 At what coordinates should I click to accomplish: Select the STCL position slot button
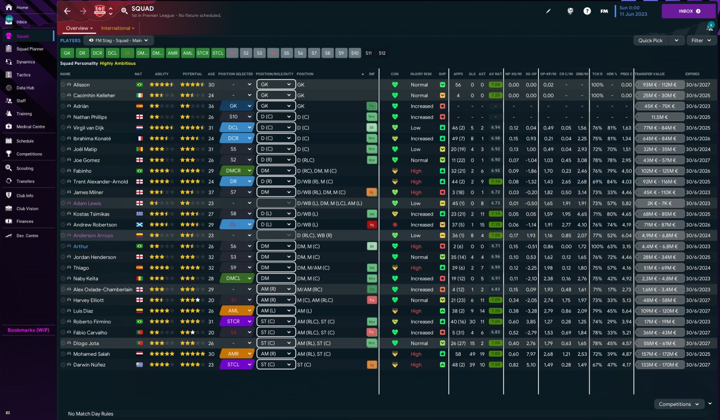(x=218, y=53)
